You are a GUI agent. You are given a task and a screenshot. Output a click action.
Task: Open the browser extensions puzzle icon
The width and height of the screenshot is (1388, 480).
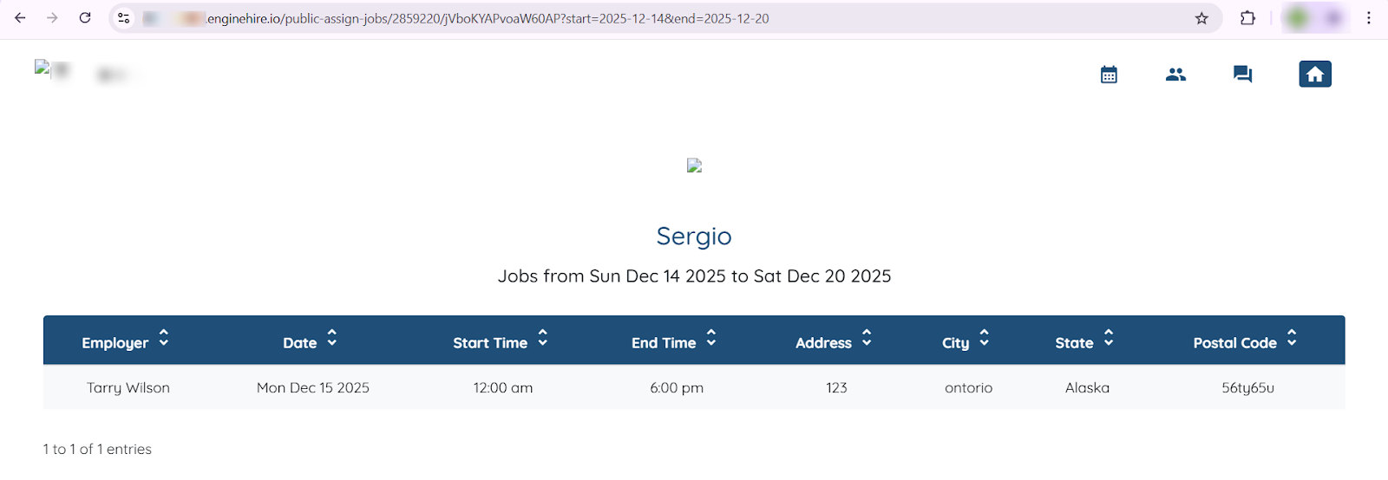point(1247,18)
